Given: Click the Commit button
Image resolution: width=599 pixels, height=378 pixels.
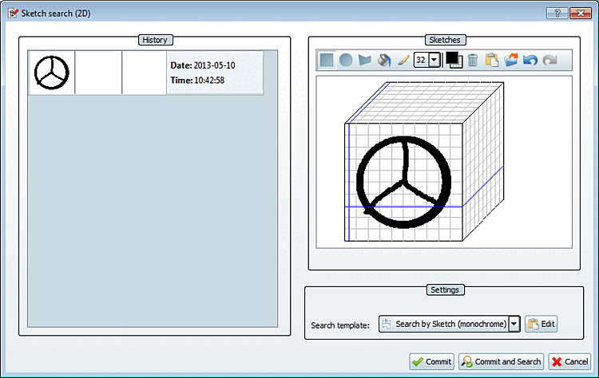Looking at the screenshot, I should coord(431,361).
